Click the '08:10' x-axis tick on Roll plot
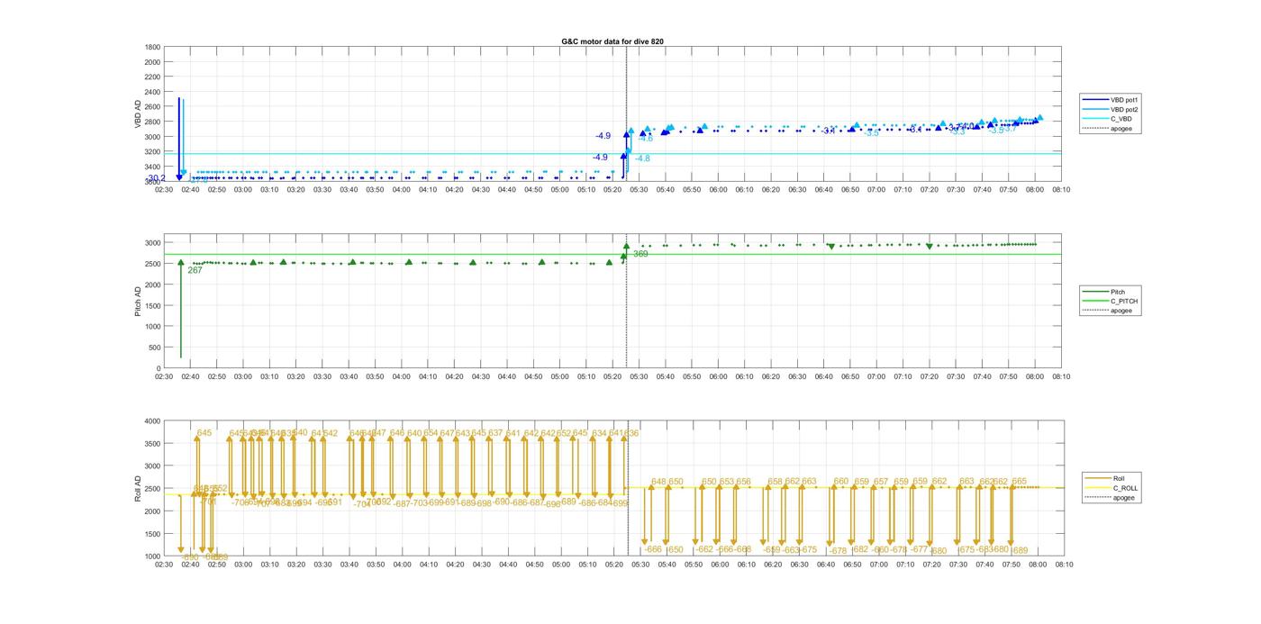This screenshot has height=624, width=1261. click(1063, 565)
